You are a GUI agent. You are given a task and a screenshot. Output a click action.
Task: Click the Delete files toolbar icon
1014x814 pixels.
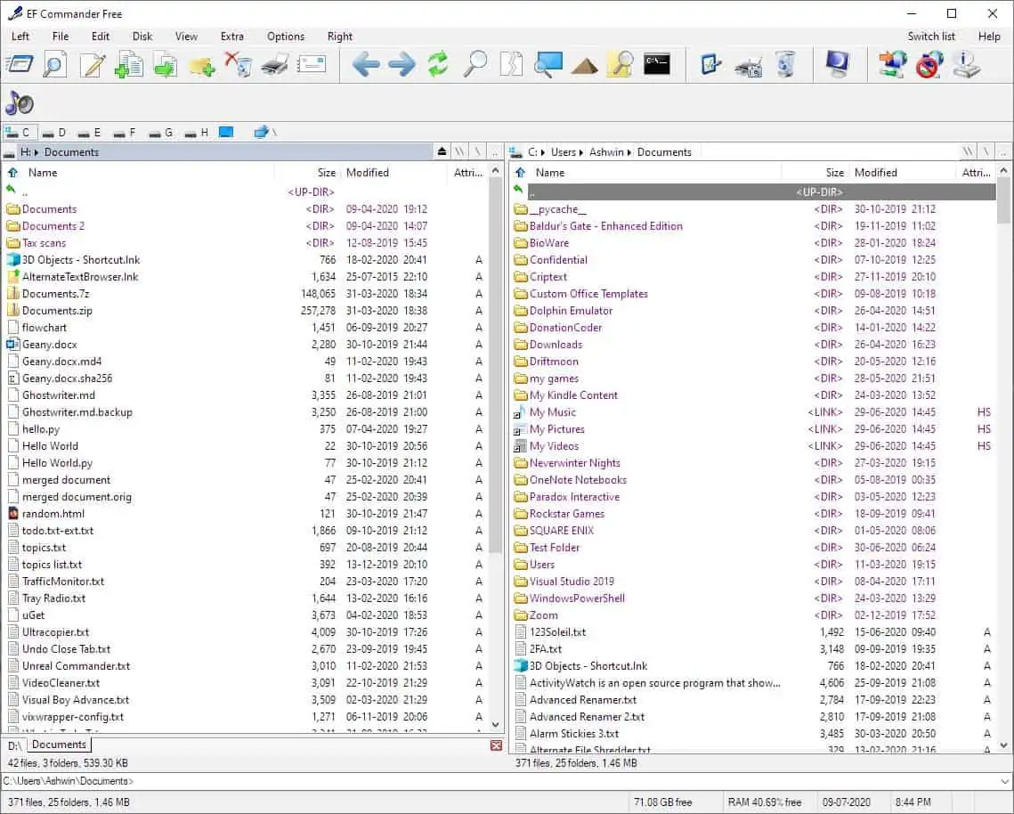[x=239, y=64]
